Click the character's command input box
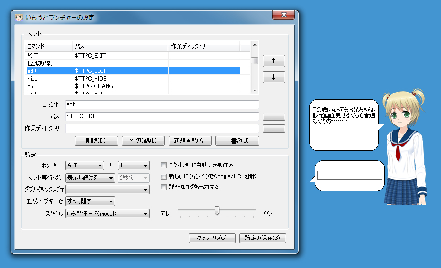 350,175
